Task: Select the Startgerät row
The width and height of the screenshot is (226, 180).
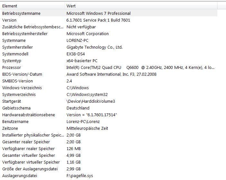Action: [x=11, y=101]
